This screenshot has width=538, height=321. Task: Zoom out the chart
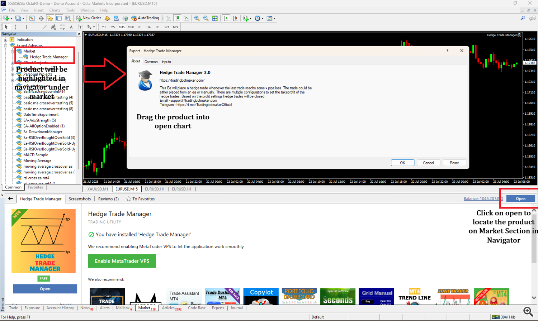pyautogui.click(x=206, y=18)
